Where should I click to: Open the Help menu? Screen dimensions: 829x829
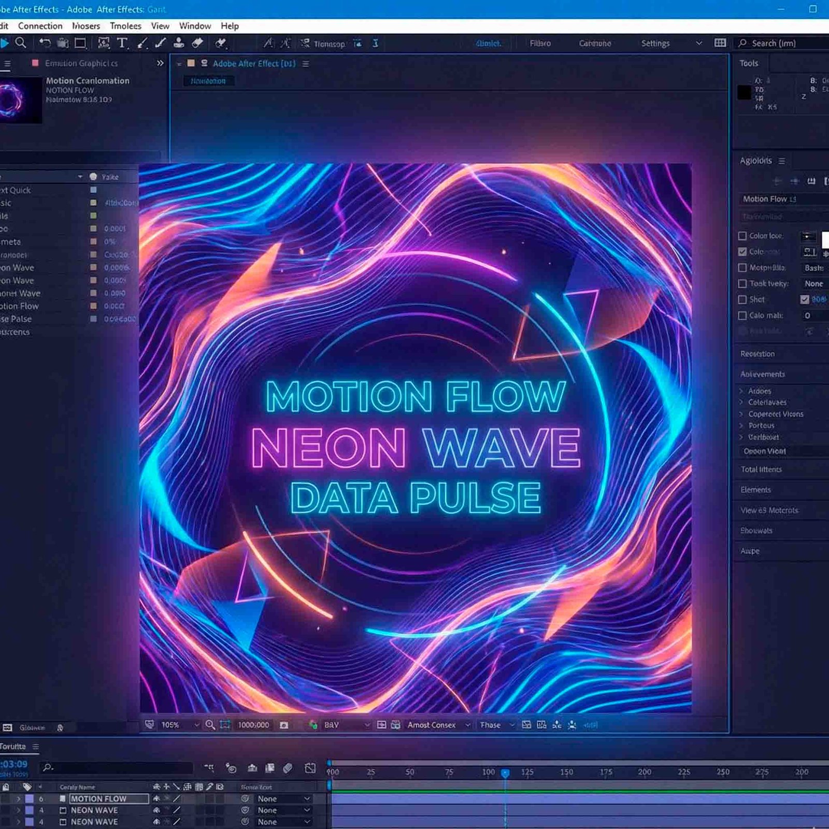click(230, 26)
